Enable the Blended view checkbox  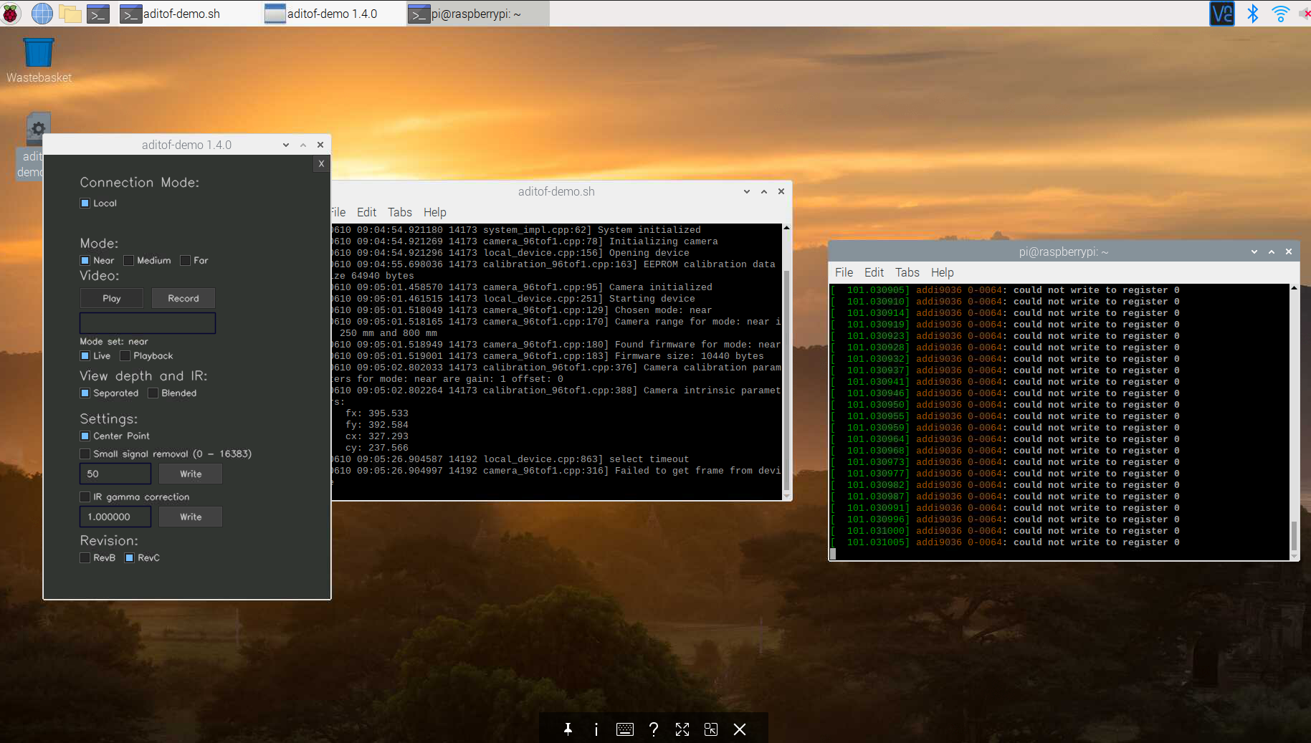[x=153, y=393]
